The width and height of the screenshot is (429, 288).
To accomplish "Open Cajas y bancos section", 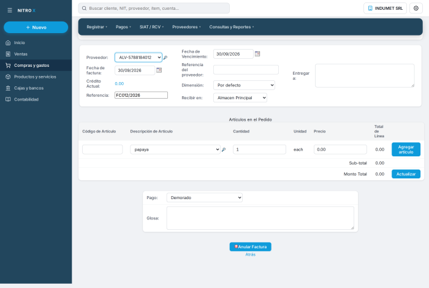I will tap(36, 88).
